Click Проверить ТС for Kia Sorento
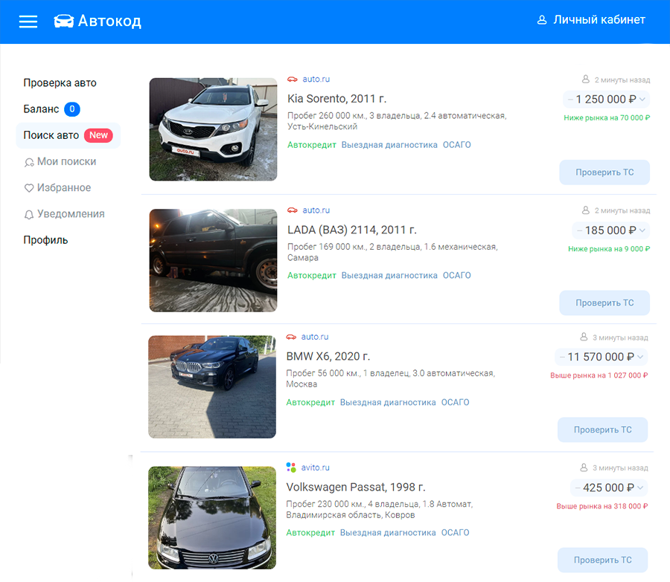 (604, 172)
